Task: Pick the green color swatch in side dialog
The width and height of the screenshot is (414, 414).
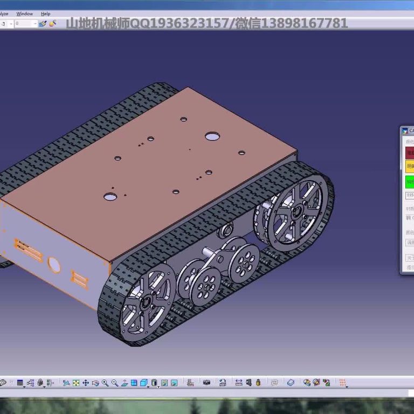Action: tap(410, 182)
